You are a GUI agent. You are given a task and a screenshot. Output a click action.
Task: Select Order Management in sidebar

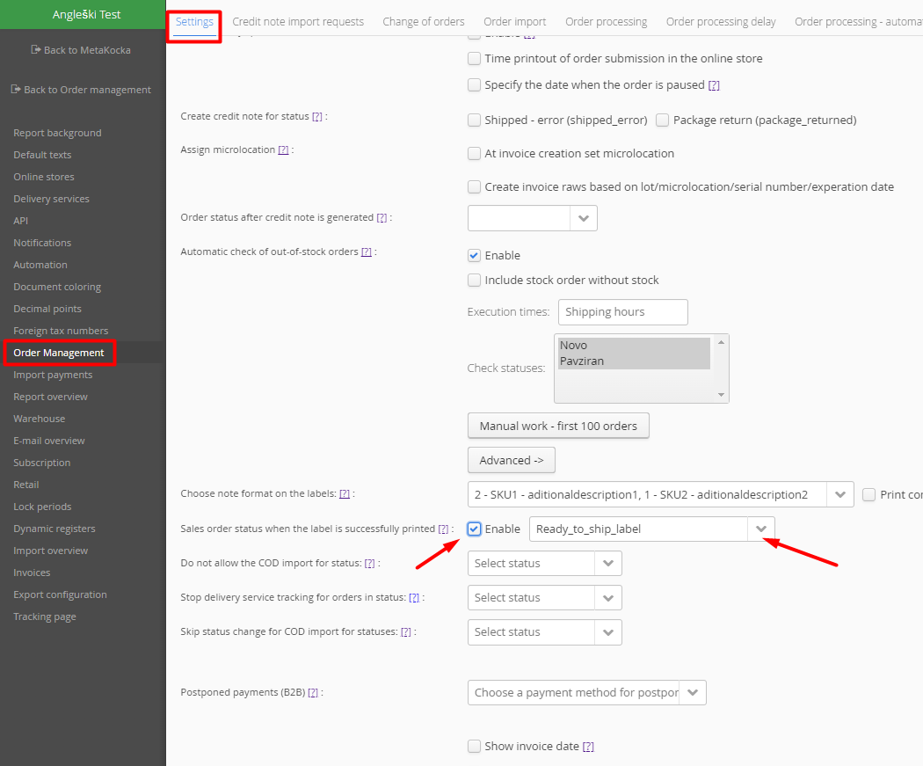59,353
